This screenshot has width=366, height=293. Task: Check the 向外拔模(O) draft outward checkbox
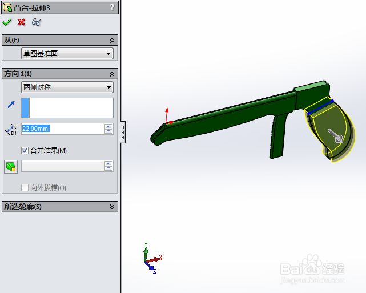click(25, 188)
